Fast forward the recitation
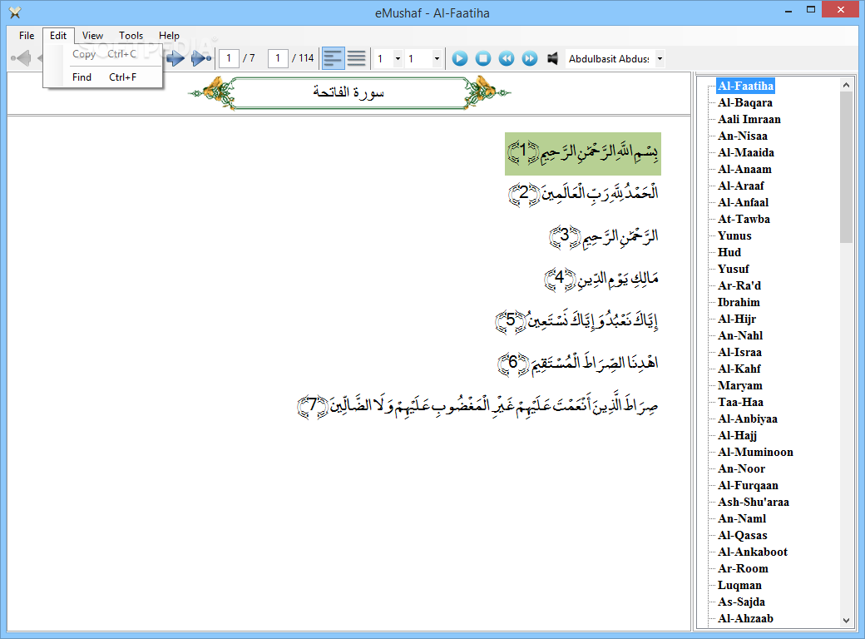 point(530,58)
